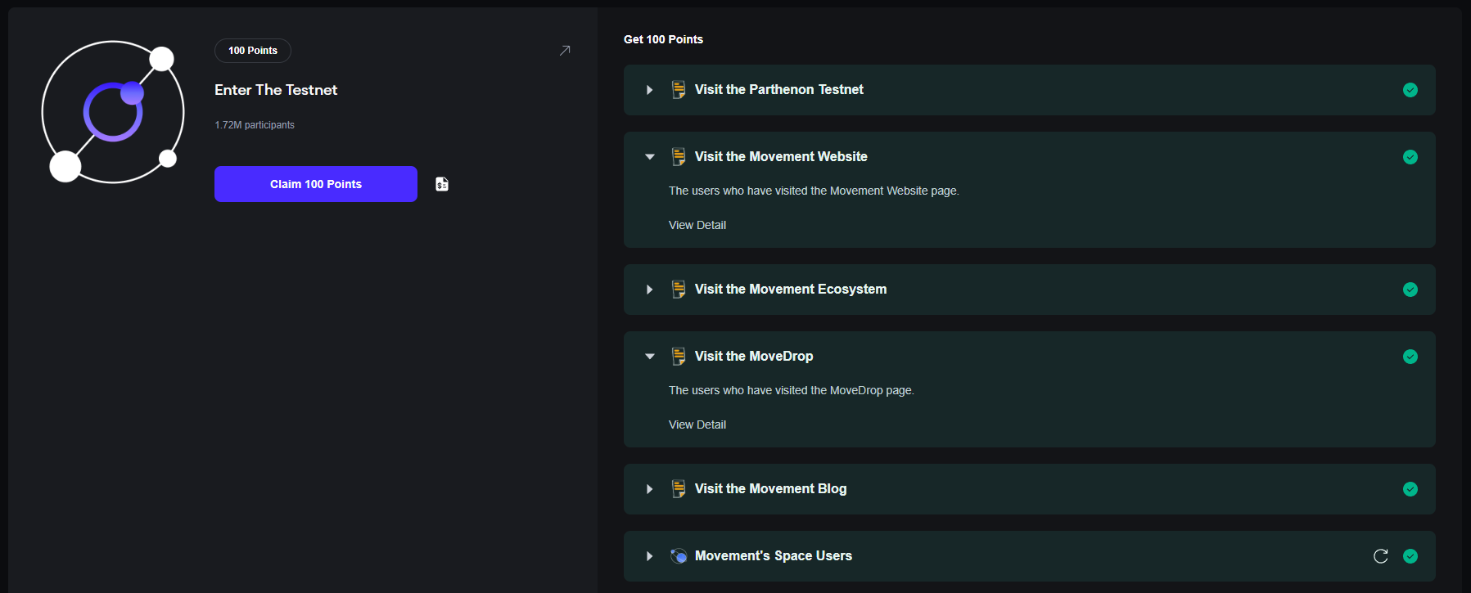Open View Detail under Movement Website
1471x593 pixels.
click(697, 225)
